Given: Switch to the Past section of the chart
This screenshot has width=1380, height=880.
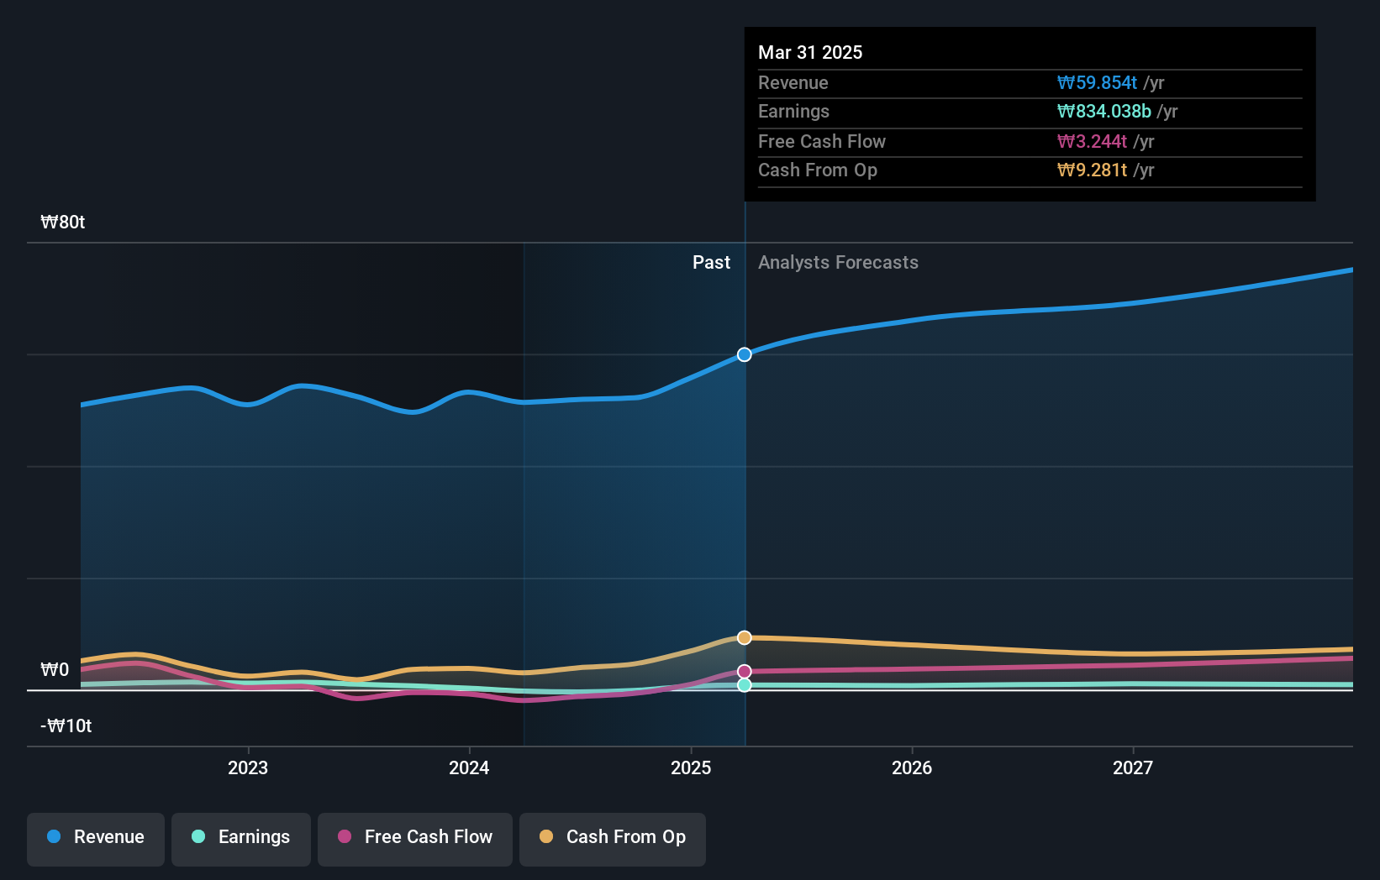Looking at the screenshot, I should click(x=711, y=262).
